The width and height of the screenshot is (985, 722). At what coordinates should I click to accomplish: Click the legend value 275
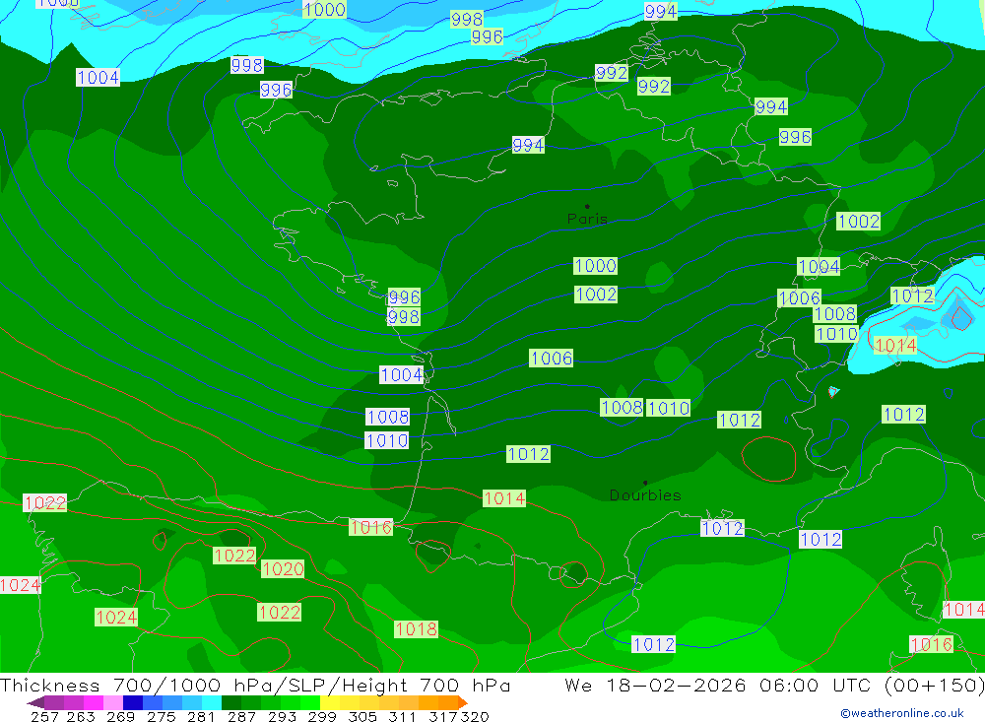(x=161, y=717)
